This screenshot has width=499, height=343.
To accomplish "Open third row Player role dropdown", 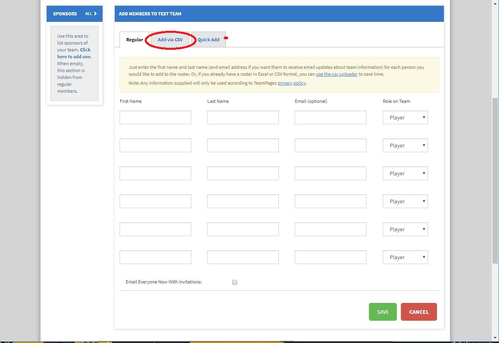I will coord(405,173).
